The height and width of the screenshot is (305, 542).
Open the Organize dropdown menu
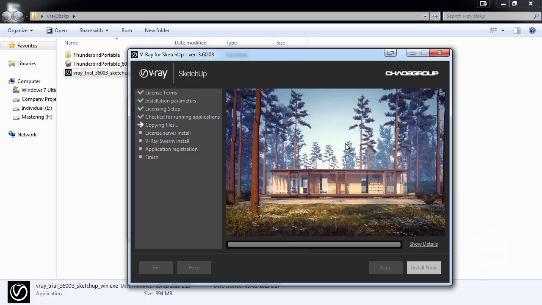[20, 30]
